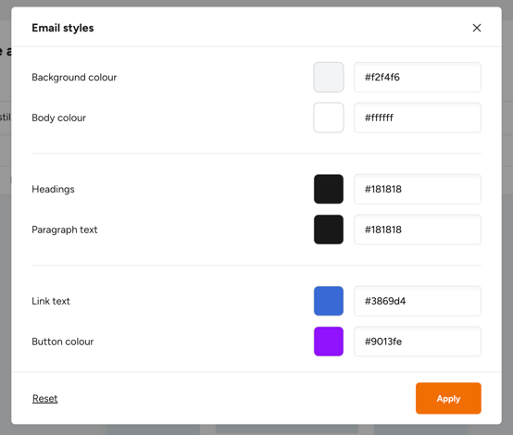Click the Headings label

point(53,190)
